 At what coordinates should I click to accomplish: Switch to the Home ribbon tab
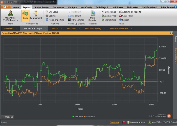tap(16, 7)
